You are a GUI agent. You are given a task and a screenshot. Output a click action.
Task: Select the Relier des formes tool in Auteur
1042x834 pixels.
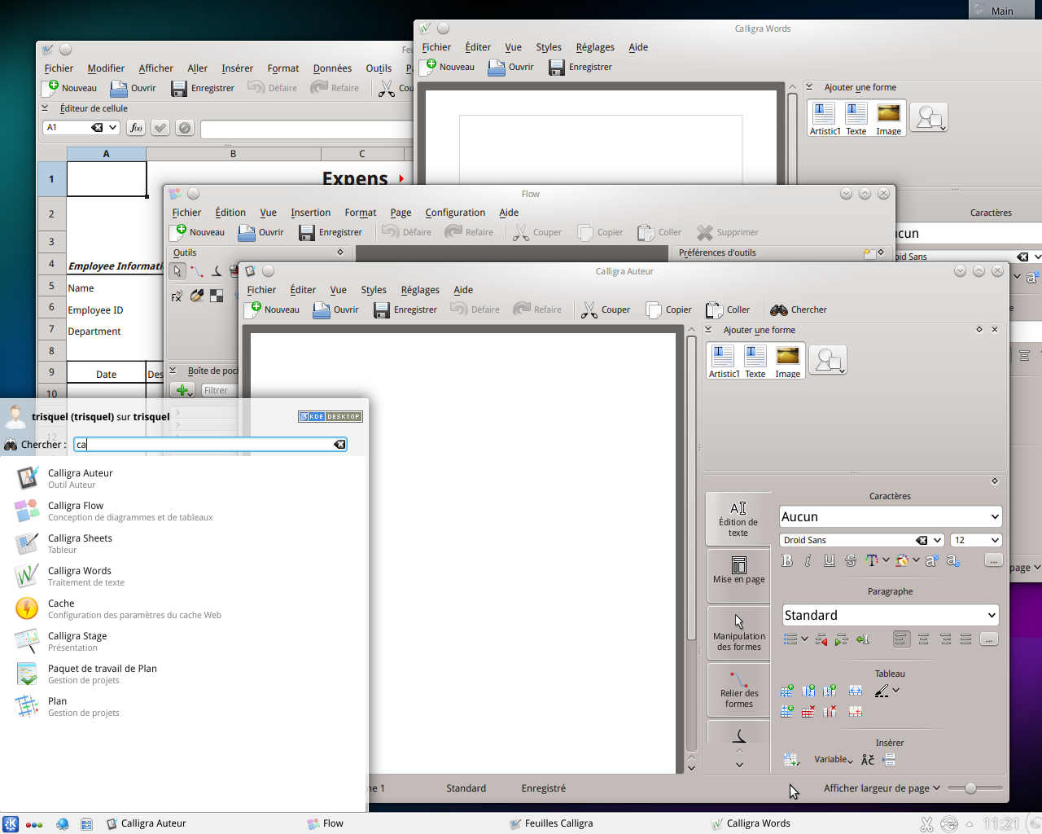[x=738, y=689]
